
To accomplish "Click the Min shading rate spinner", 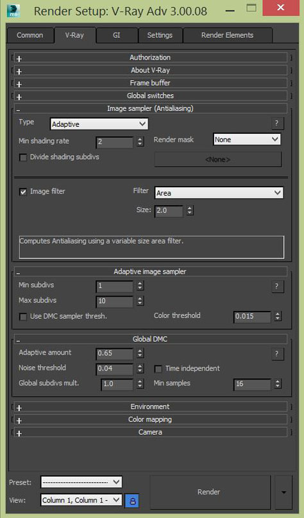I will tap(140, 142).
